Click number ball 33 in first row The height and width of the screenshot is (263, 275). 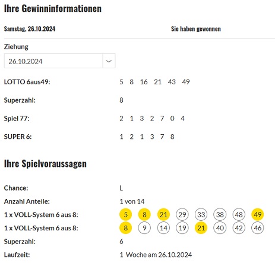(x=201, y=214)
